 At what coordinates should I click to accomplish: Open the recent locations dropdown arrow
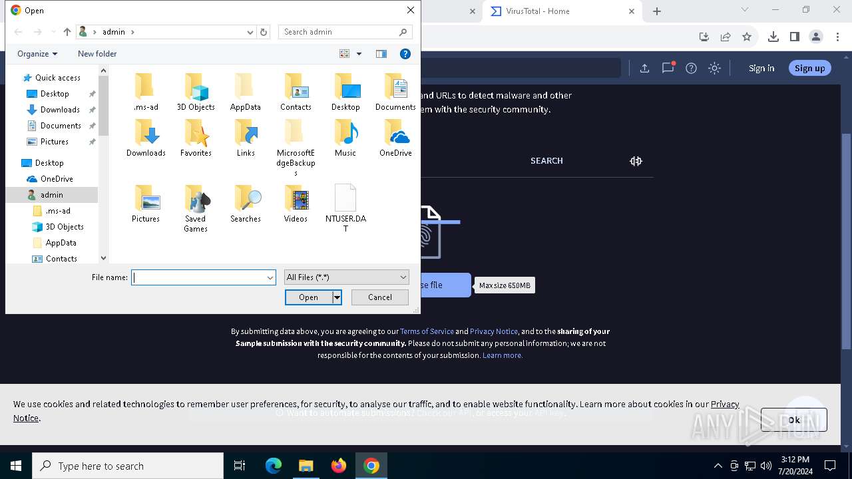(x=53, y=32)
